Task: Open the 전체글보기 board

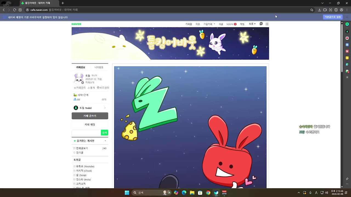Action: click(82, 148)
